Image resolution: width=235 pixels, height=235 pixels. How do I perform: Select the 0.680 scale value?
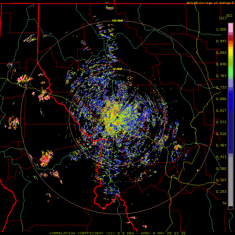pos(221,99)
